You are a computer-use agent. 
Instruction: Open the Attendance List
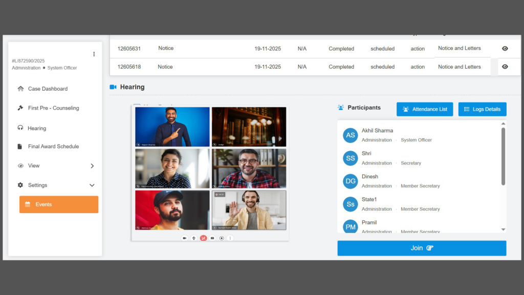tap(424, 109)
